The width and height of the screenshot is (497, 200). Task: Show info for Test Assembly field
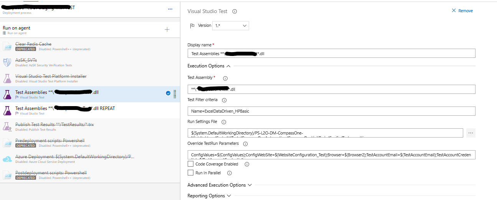pyautogui.click(x=225, y=78)
